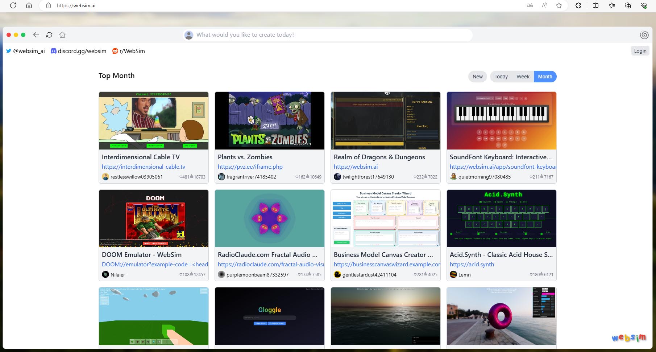Click the read aloud icon
This screenshot has height=352, width=656.
544,5
